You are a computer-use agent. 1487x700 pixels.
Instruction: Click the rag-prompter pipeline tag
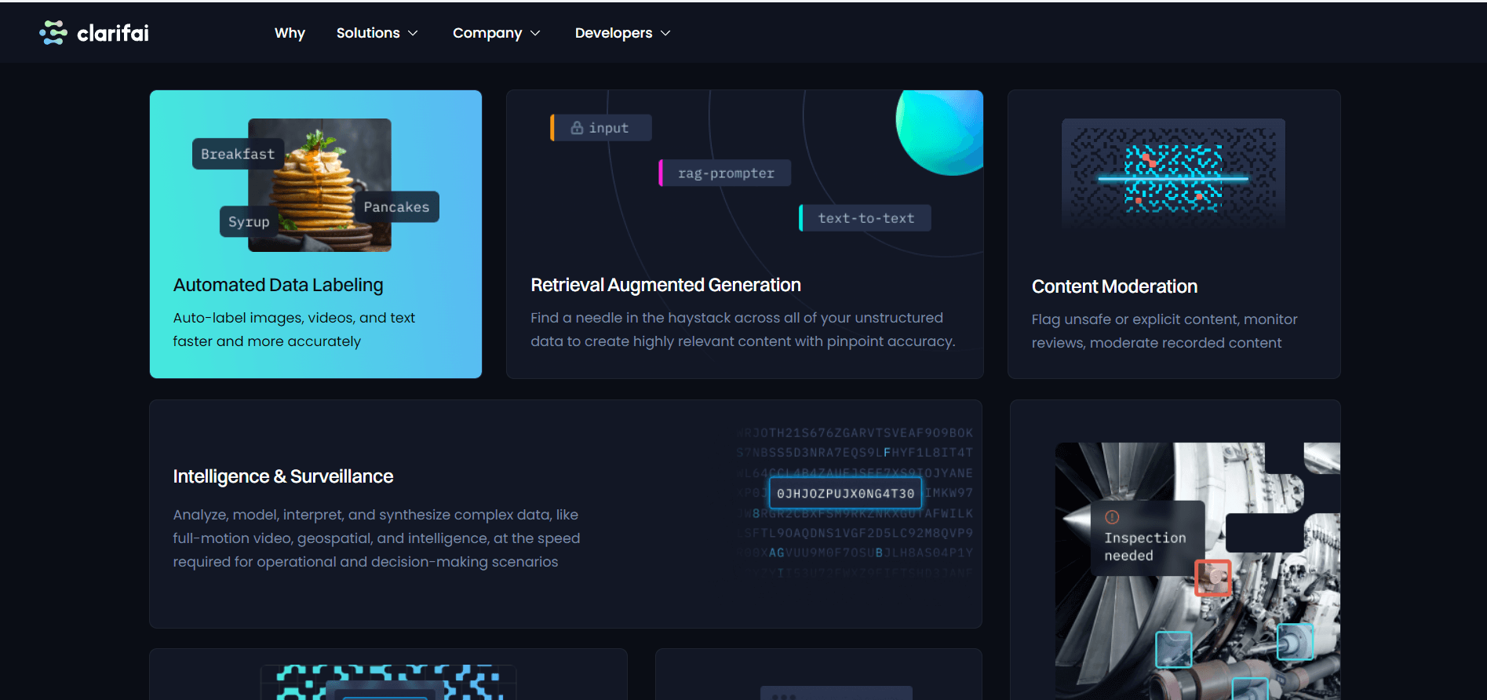coord(725,173)
